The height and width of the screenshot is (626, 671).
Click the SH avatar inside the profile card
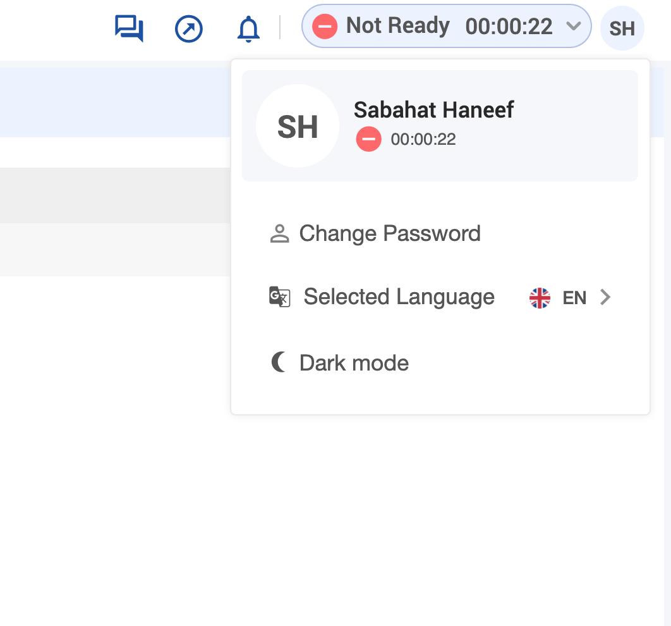click(x=297, y=126)
